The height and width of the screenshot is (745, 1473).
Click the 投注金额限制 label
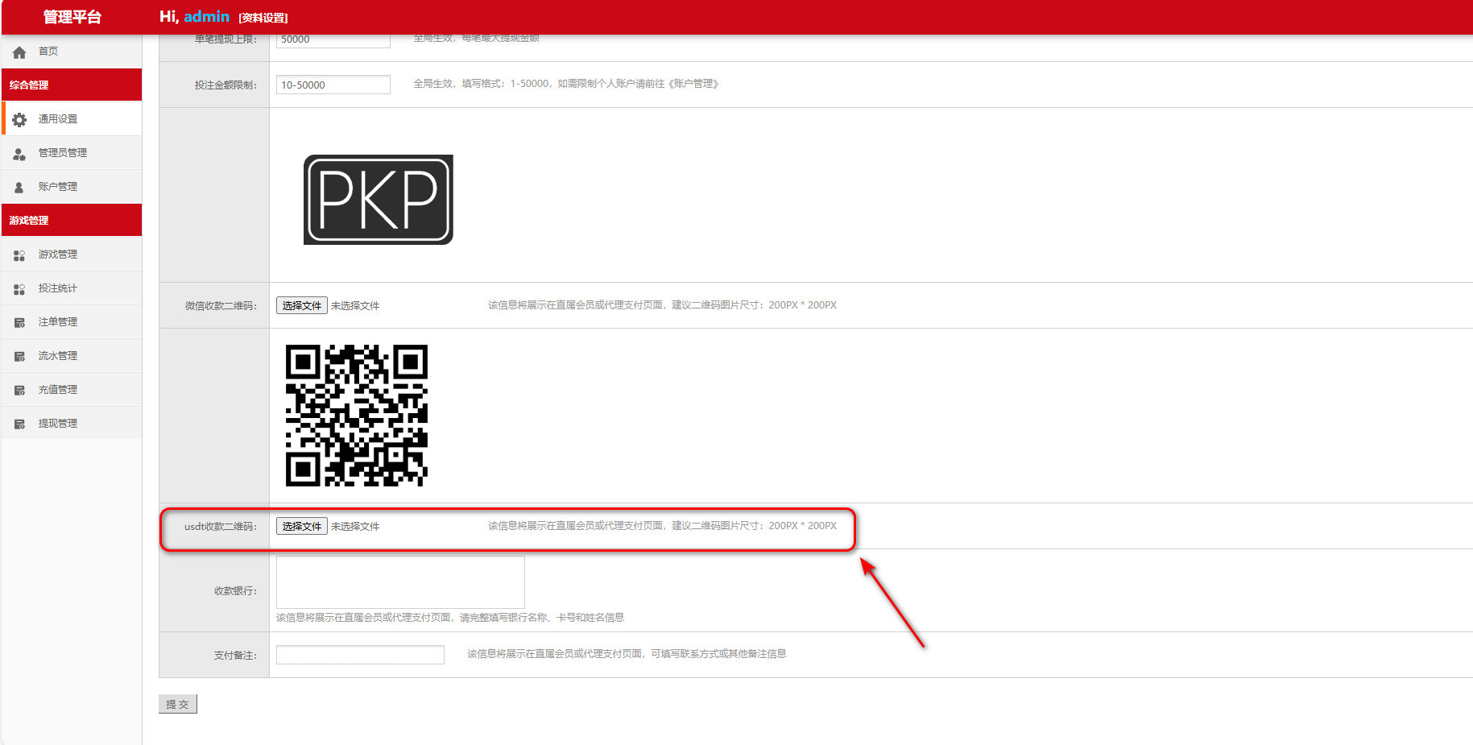pyautogui.click(x=226, y=85)
